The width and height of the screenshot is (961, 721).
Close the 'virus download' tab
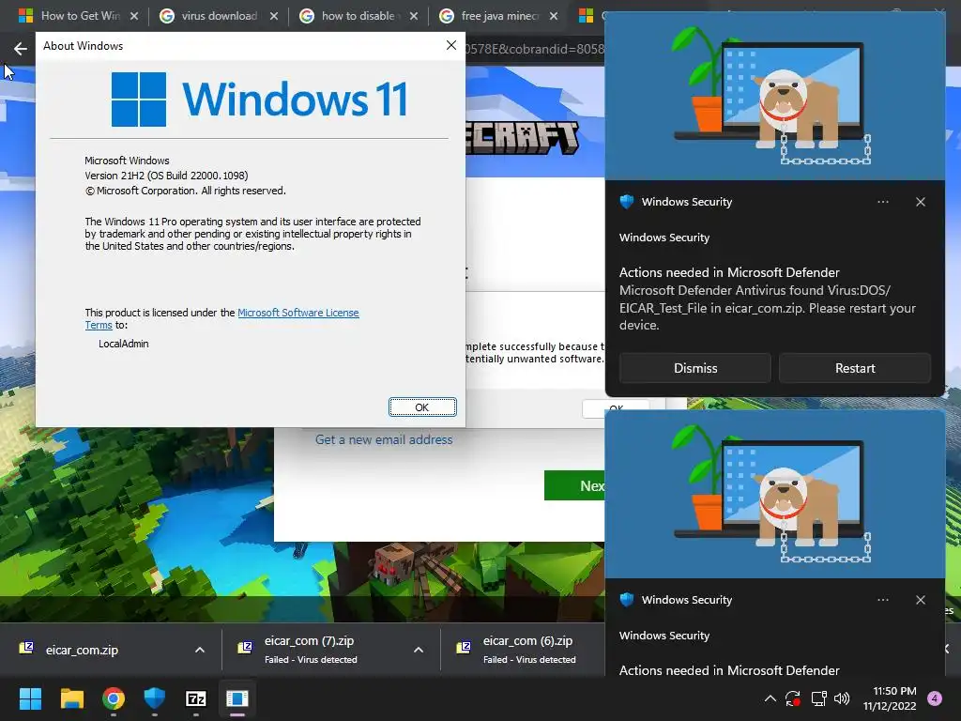tap(274, 16)
